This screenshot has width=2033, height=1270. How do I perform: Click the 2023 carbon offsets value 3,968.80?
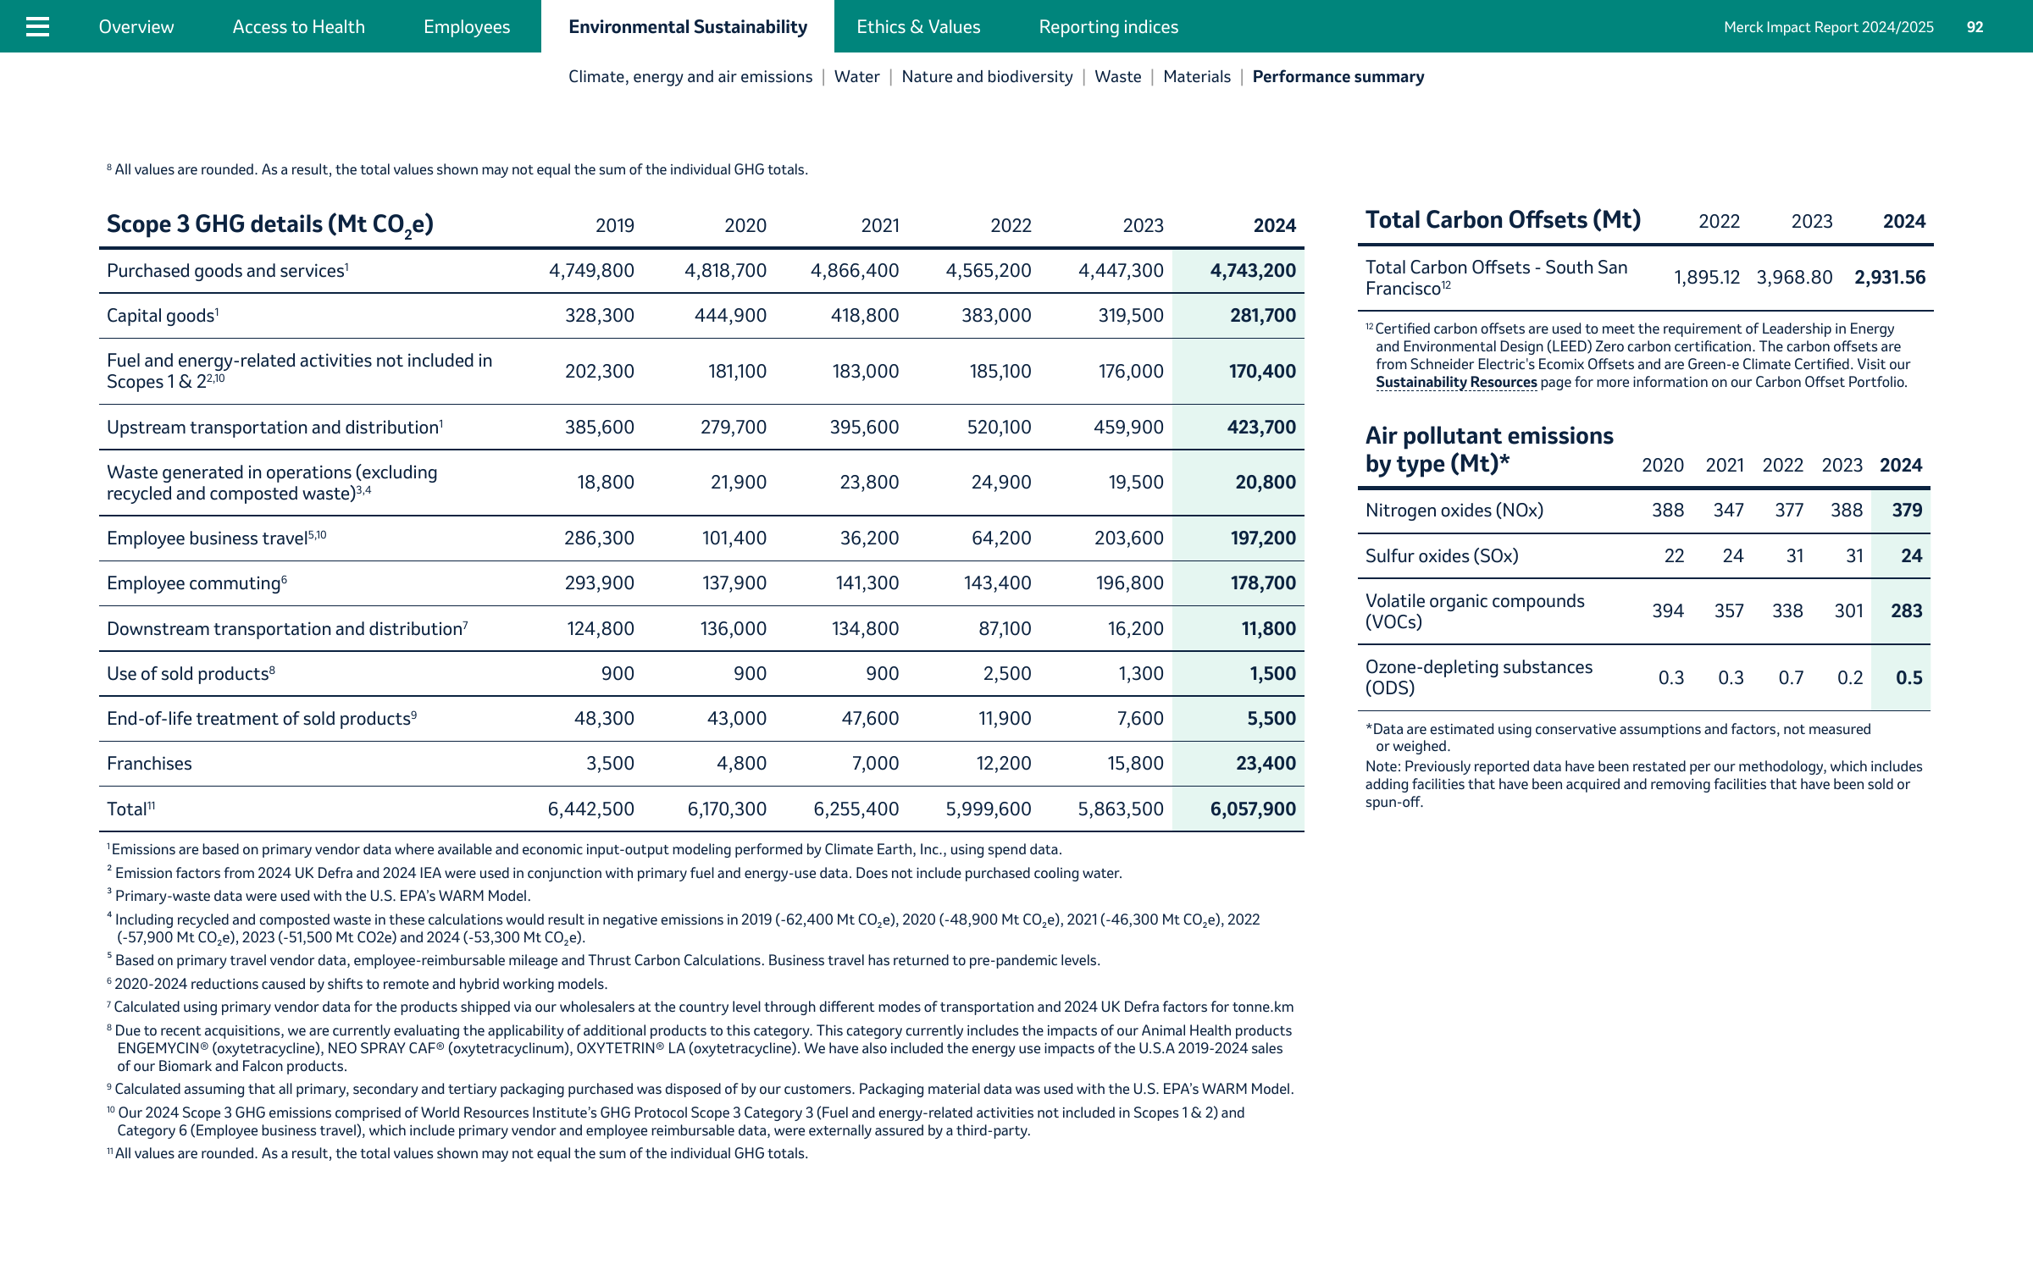tap(1794, 278)
